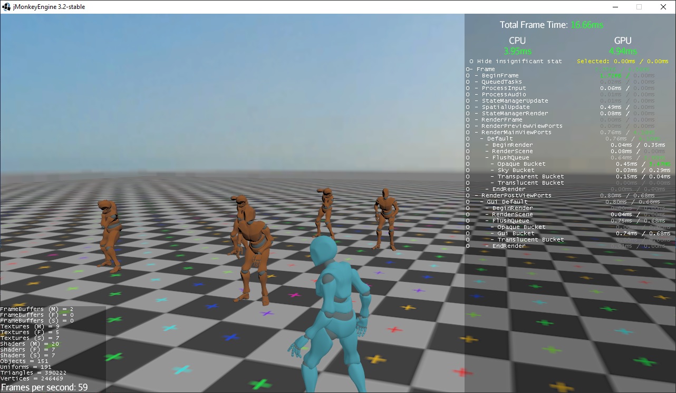The height and width of the screenshot is (393, 676).
Task: Click the Sky Bucket timing '0.03ms / 0.29ms'
Action: click(x=643, y=170)
